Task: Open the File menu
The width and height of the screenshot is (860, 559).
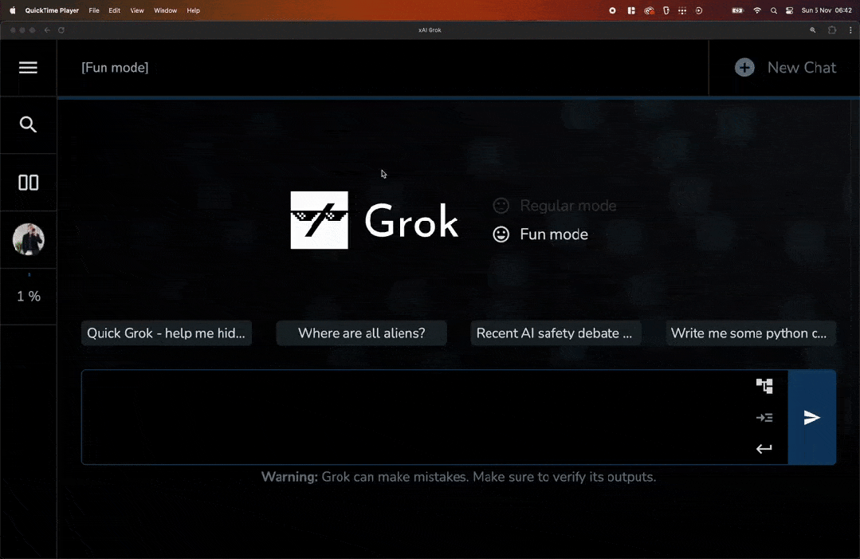Action: pos(94,10)
